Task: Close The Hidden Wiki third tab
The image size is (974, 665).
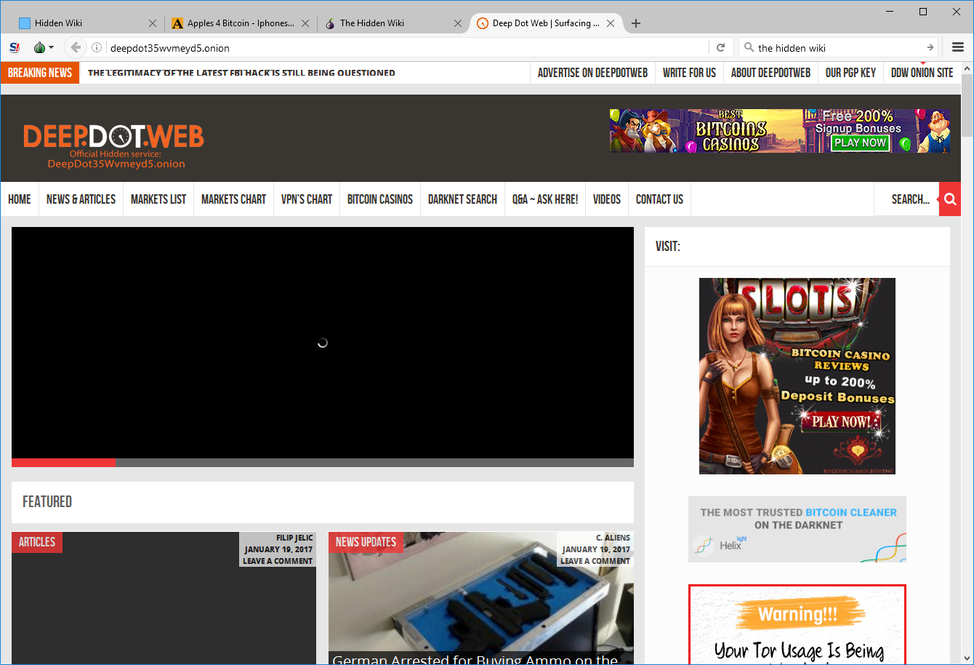Action: tap(458, 23)
